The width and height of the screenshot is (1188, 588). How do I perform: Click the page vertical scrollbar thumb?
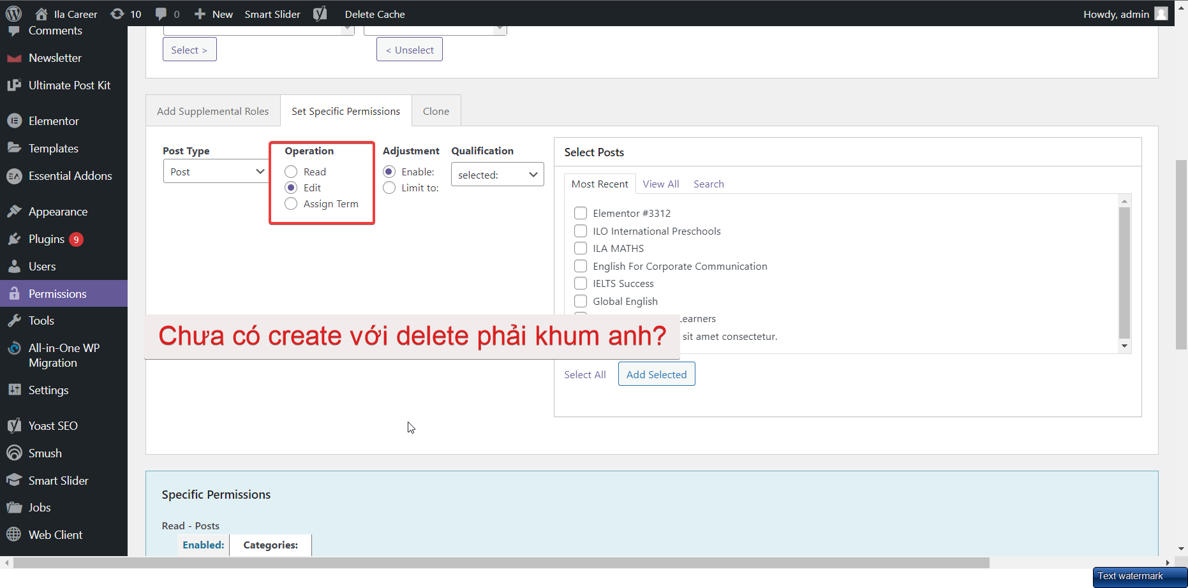[1181, 254]
